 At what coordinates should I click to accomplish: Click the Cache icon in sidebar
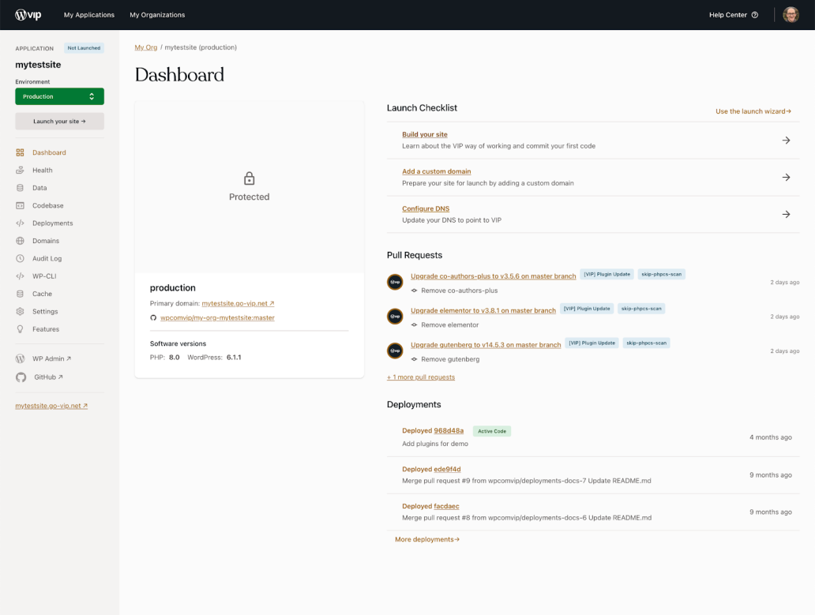(x=20, y=294)
